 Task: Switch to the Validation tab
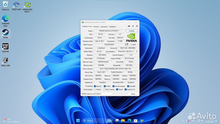pyautogui.click(x=112, y=27)
